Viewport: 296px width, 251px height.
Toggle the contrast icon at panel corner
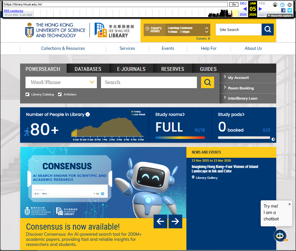273,139
